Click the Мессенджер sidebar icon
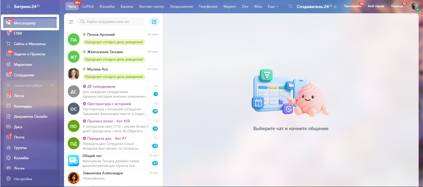 click(9, 23)
